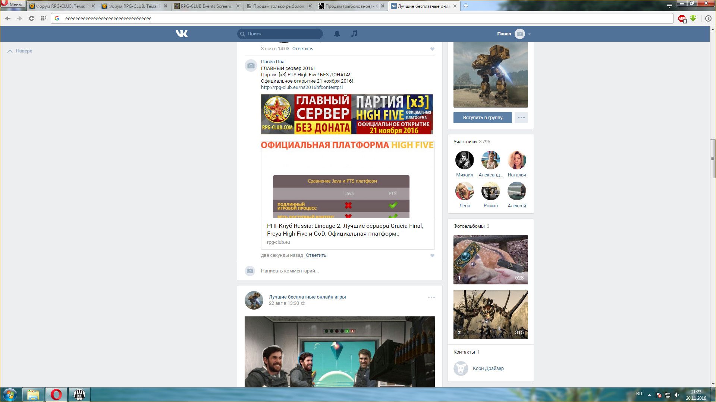This screenshot has width=716, height=402.
Task: Open the Speed Dial grid icon
Action: [43, 18]
